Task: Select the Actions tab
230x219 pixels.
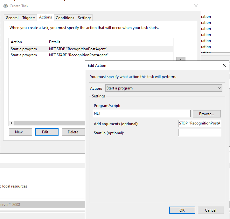Action: tap(45, 17)
